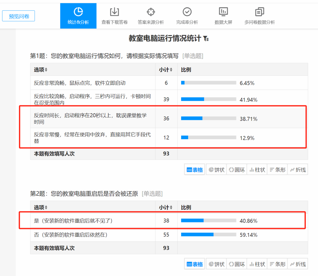Open the 查看下载答卷 download icon
This screenshot has height=276, width=318.
click(114, 13)
